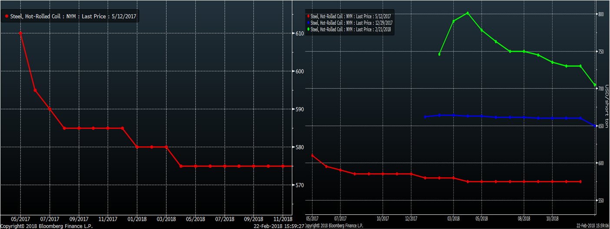This screenshot has height=229, width=610.
Task: Click the green line's peak data point
Action: tap(468, 13)
